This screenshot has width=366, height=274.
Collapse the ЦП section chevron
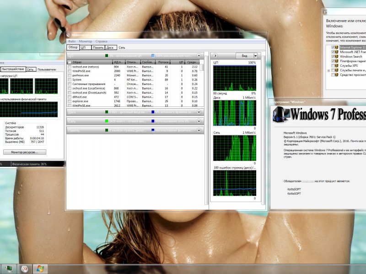tap(199, 56)
